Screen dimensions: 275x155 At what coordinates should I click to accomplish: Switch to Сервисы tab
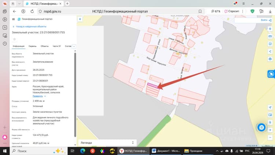tap(32, 46)
